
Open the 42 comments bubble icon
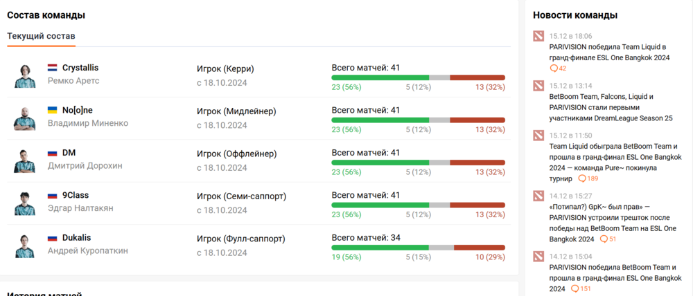(554, 68)
